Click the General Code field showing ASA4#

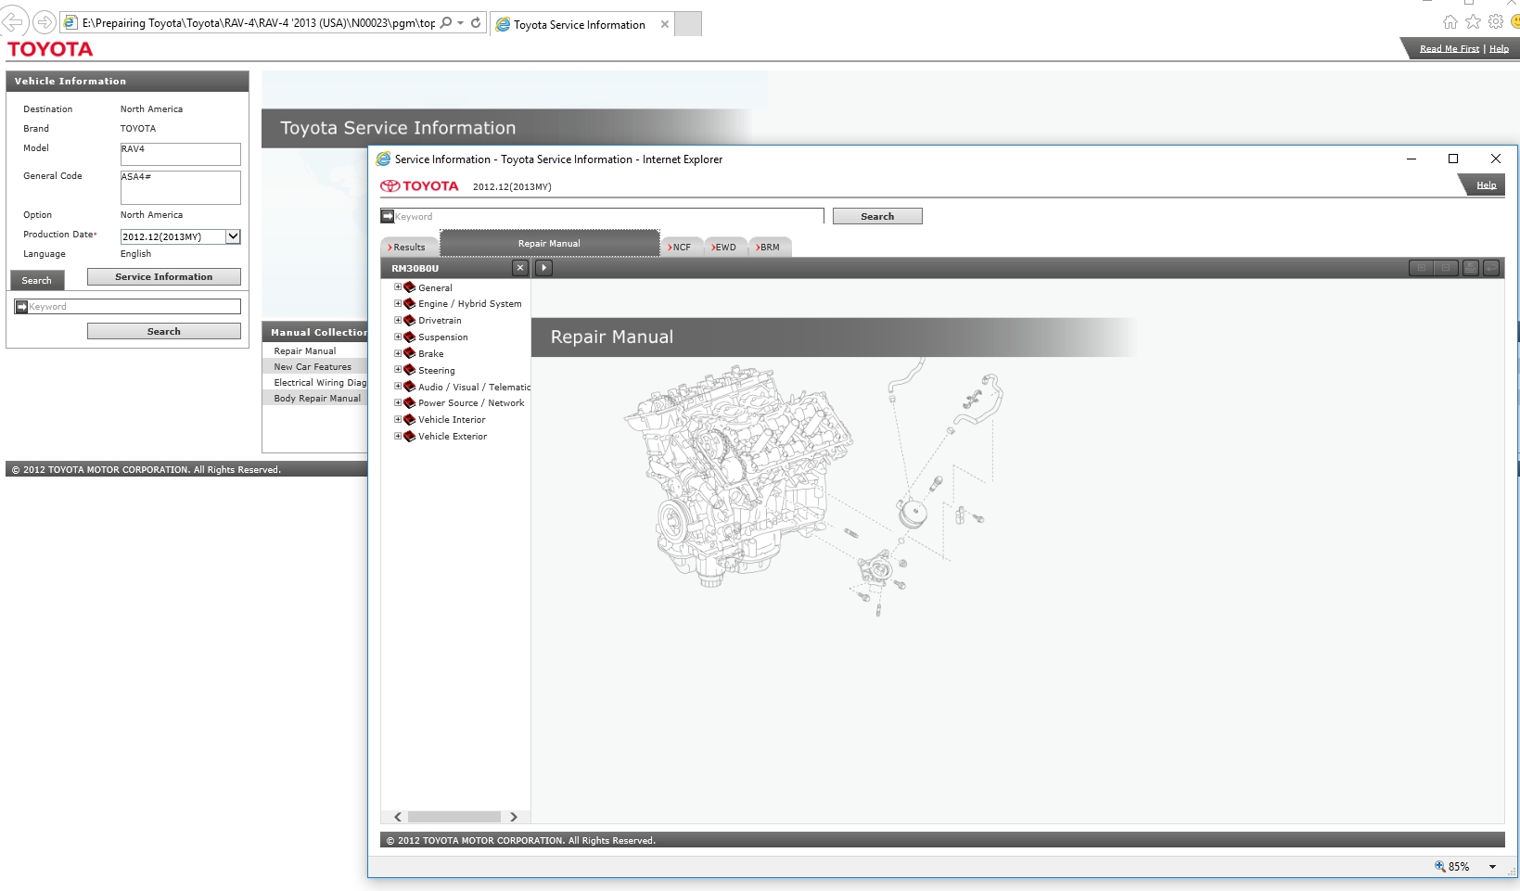(180, 187)
